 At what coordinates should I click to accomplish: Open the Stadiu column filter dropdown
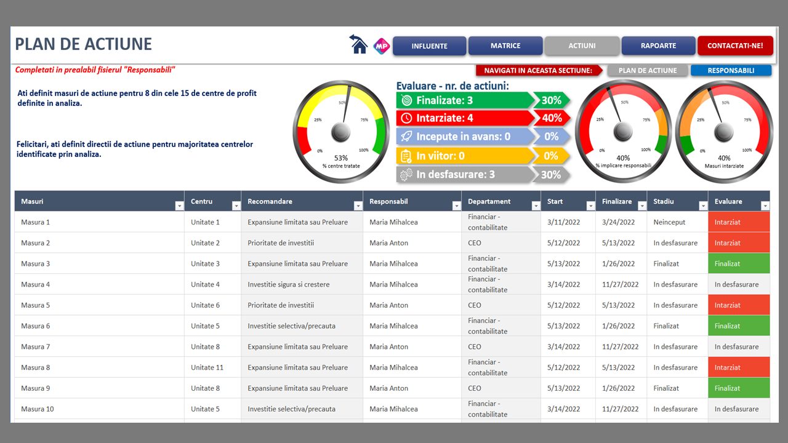(703, 206)
